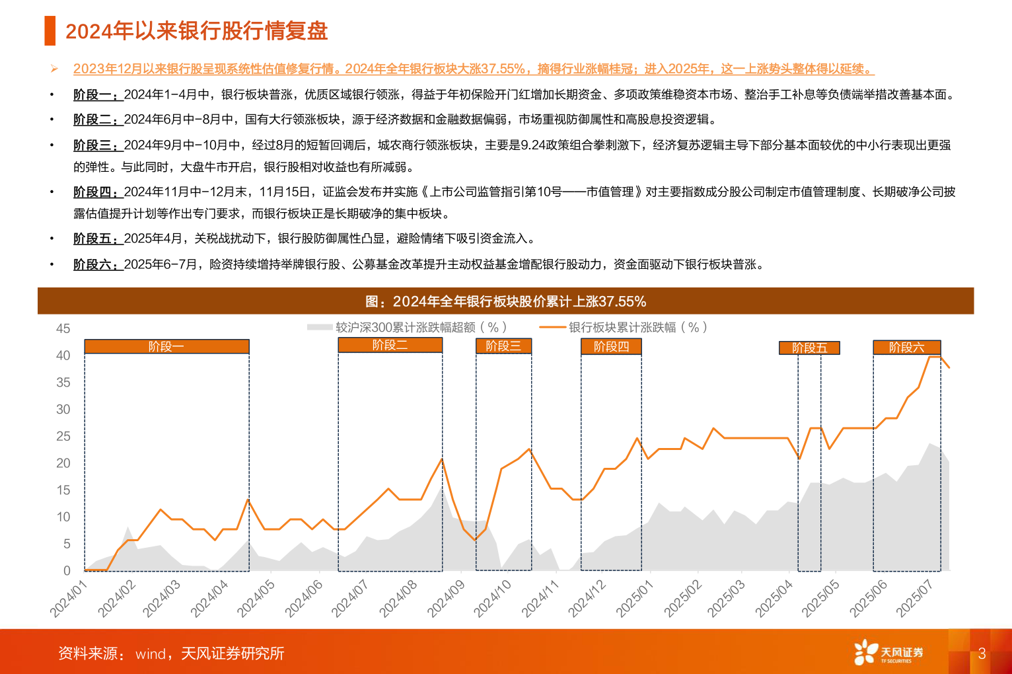The width and height of the screenshot is (1012, 674).
Task: Click the 天风证券 TF Securities logo text
Action: coord(902,654)
